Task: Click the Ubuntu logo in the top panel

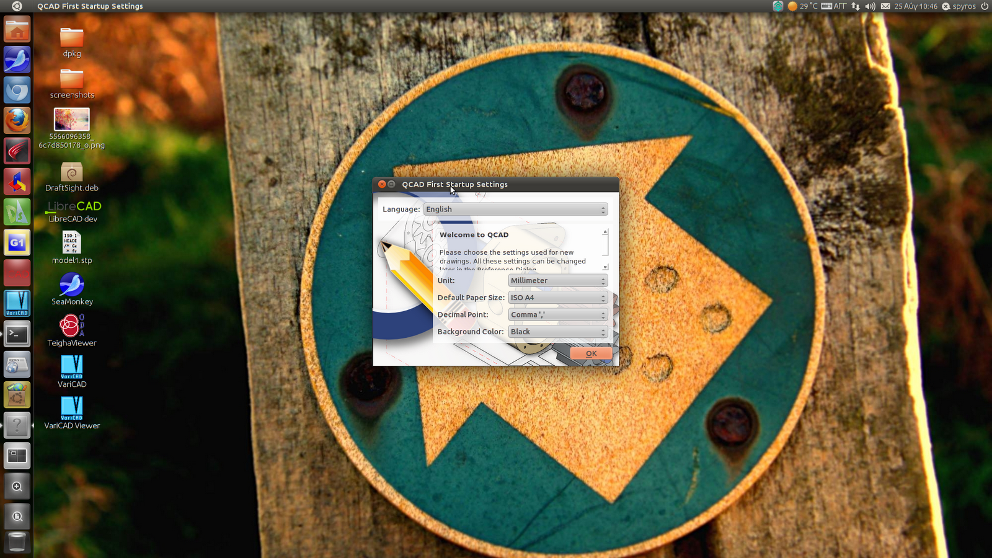Action: pyautogui.click(x=17, y=6)
